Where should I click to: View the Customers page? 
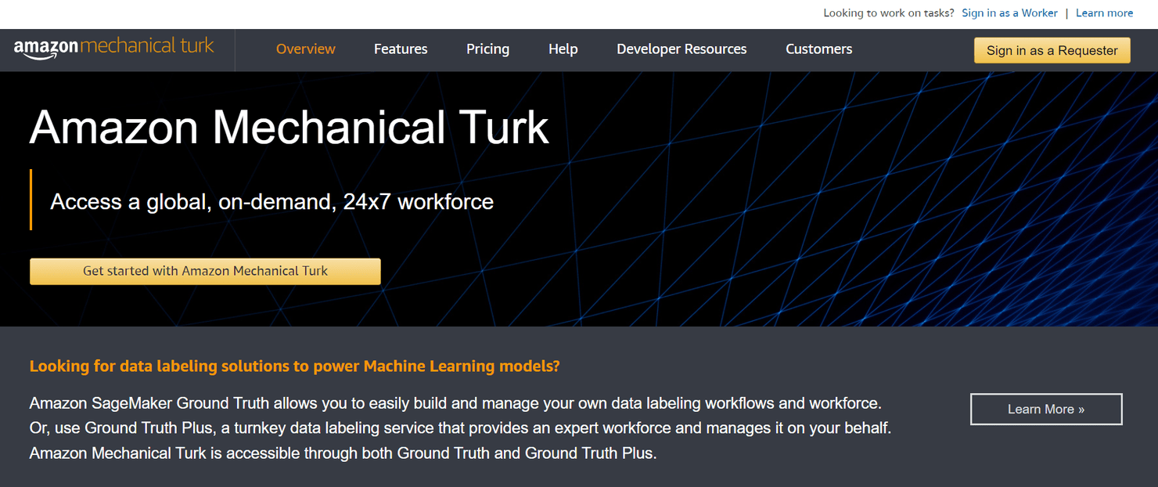(818, 49)
